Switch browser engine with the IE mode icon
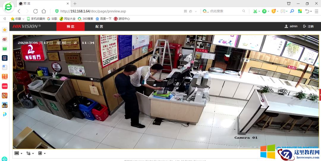The height and width of the screenshot is (161, 321). [x=191, y=11]
